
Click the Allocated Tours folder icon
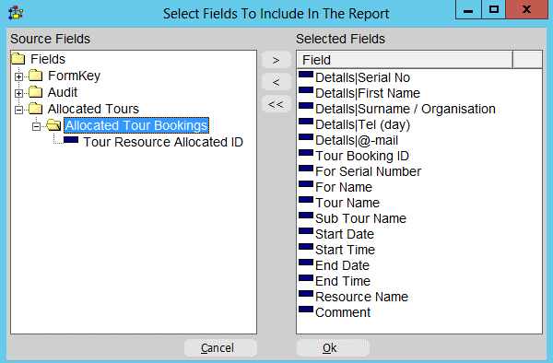pyautogui.click(x=36, y=109)
